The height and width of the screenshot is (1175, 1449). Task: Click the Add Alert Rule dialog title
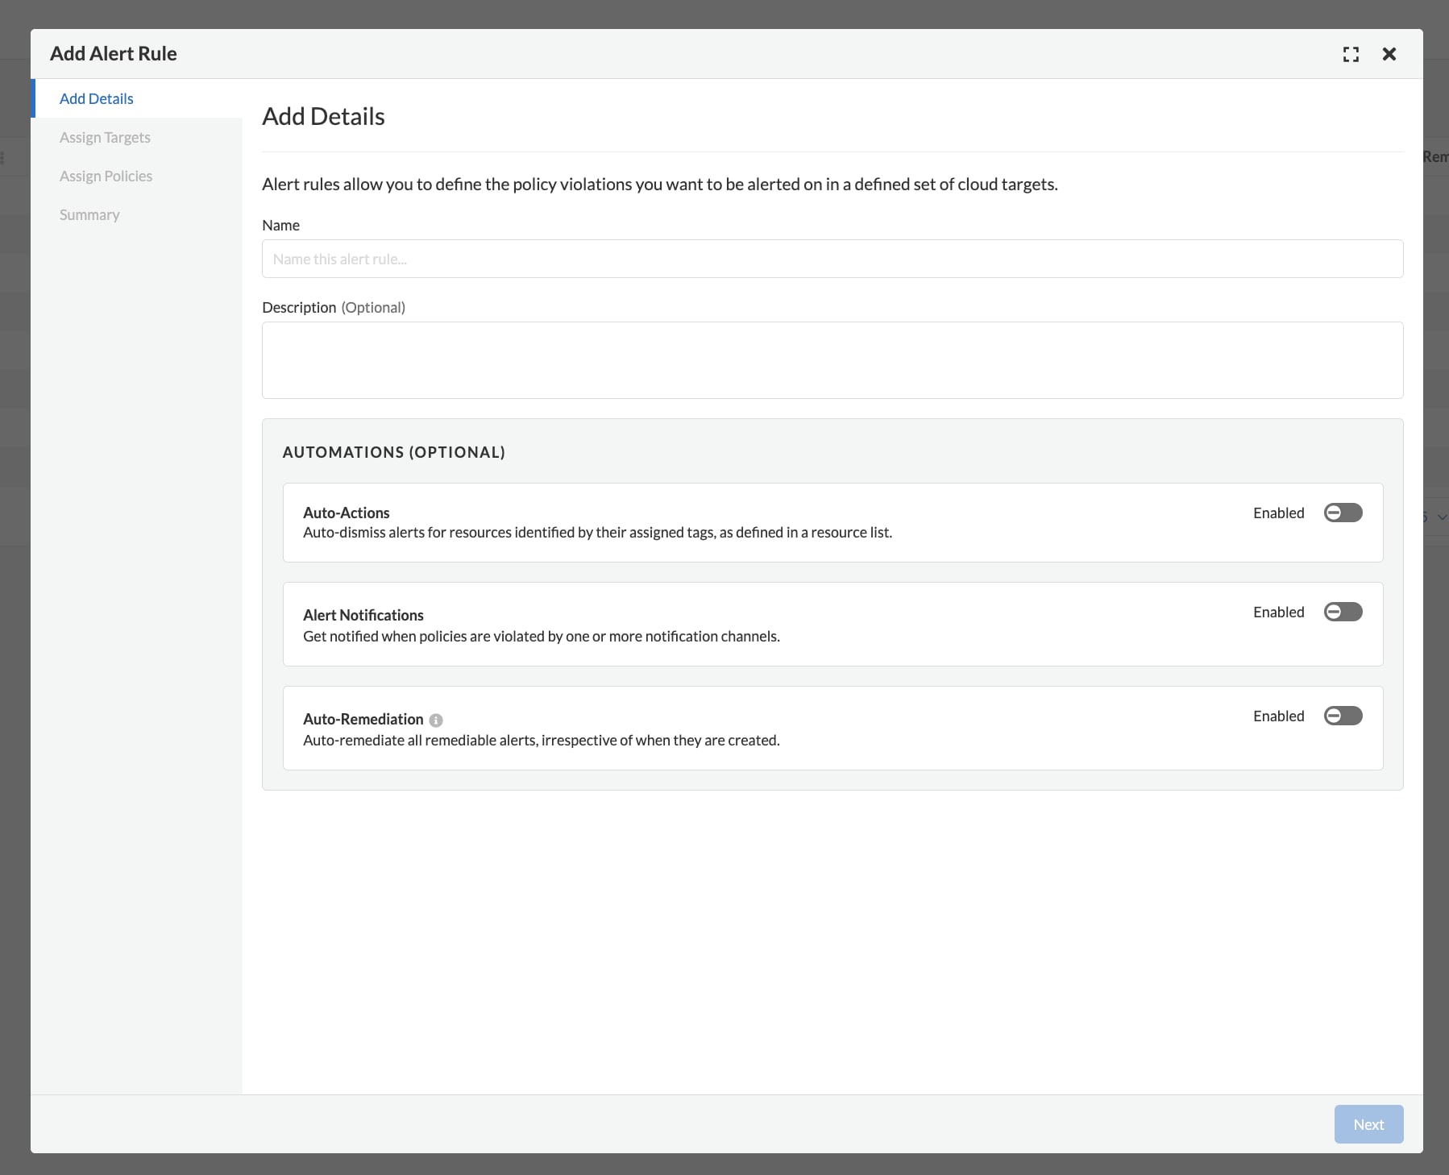click(x=114, y=53)
